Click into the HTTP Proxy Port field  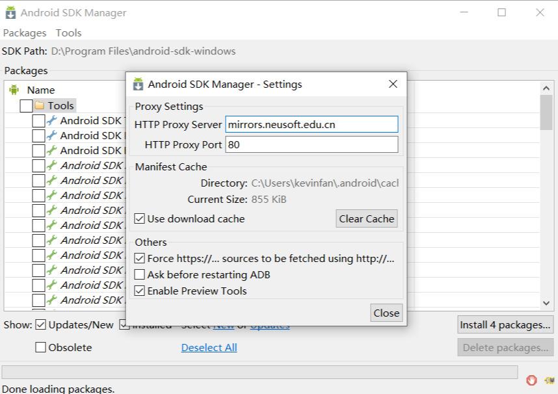coord(312,144)
